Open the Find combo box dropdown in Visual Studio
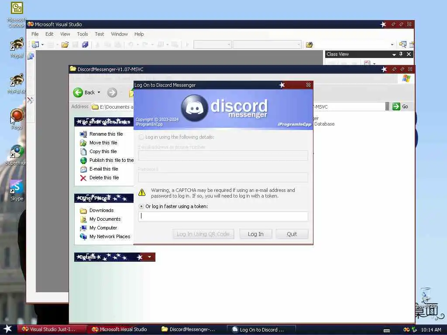447x335 pixels. click(392, 45)
